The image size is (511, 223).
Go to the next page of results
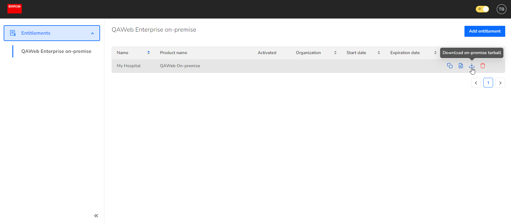tap(500, 83)
